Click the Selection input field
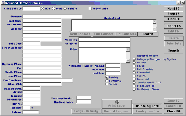The height and width of the screenshot is (116, 186). click(x=104, y=44)
